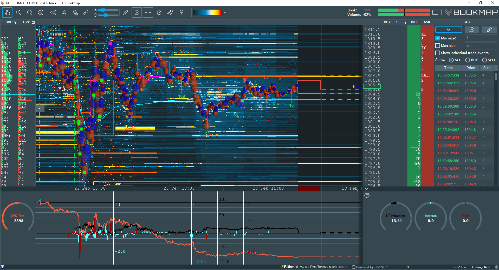This screenshot has height=270, width=499.
Task: Toggle the crosshair cursor button
Action: (x=148, y=12)
